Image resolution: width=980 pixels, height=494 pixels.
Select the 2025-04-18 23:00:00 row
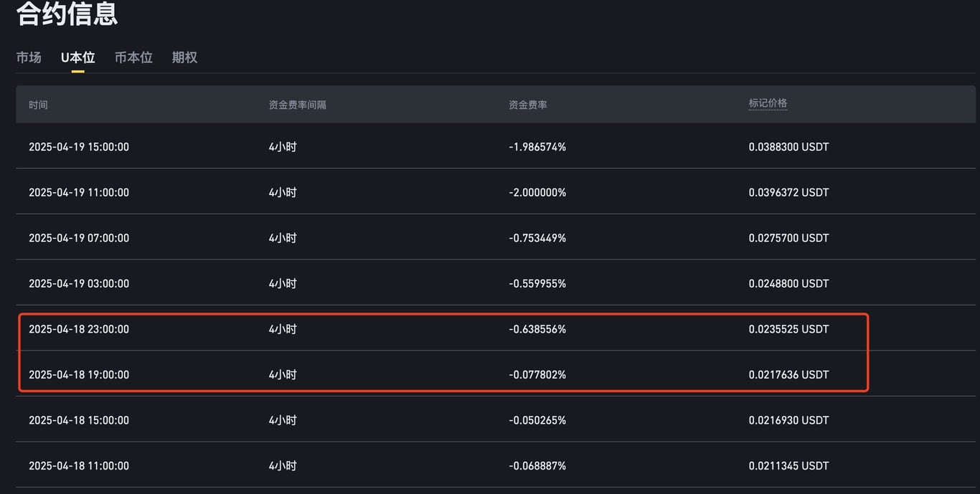click(x=496, y=329)
